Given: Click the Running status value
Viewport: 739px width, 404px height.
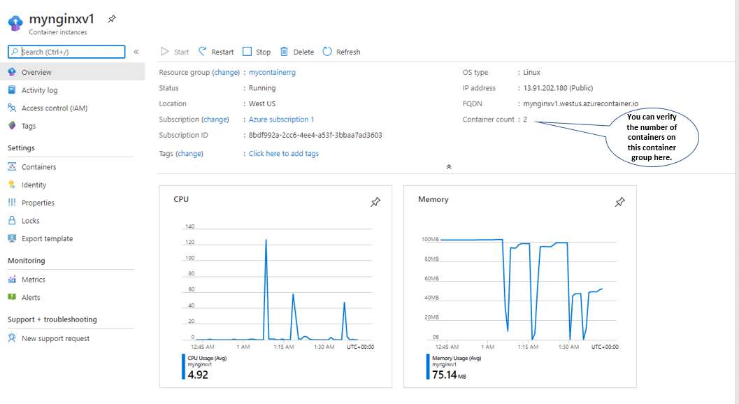Looking at the screenshot, I should coord(262,88).
